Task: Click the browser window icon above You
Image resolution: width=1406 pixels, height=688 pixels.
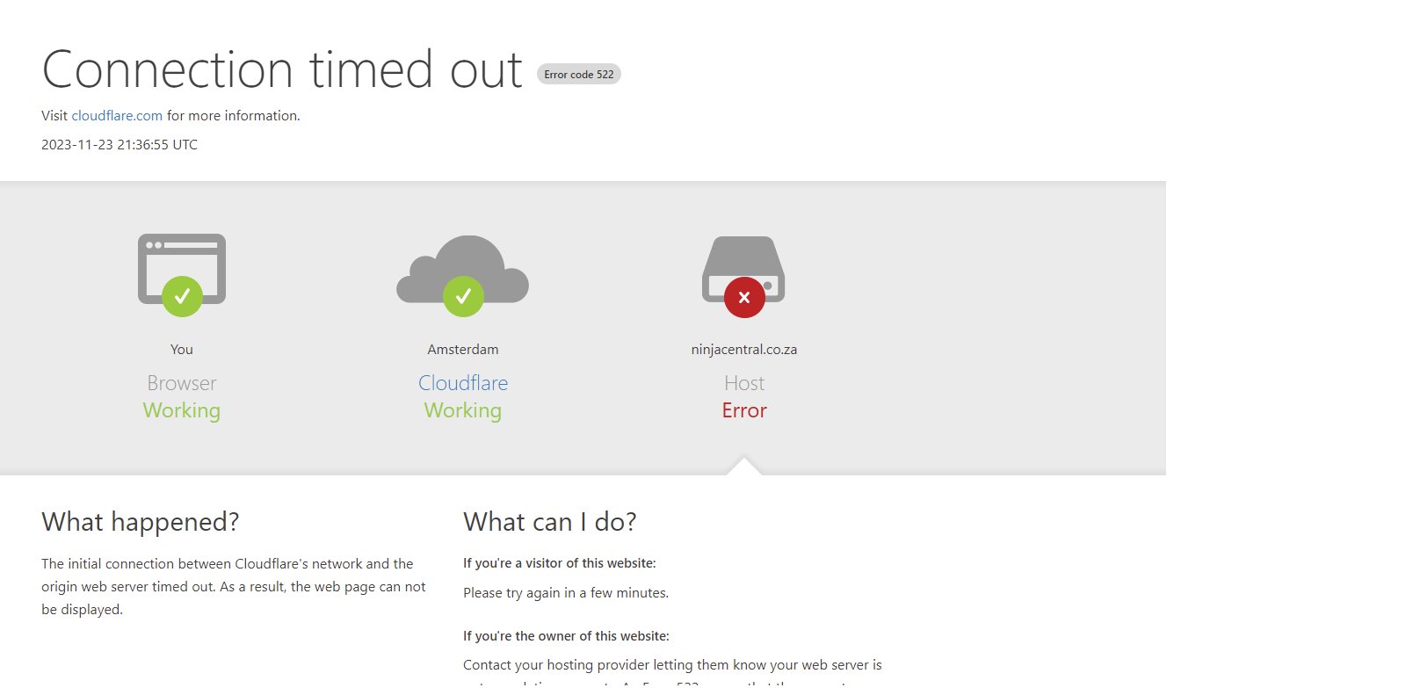Action: pyautogui.click(x=182, y=273)
